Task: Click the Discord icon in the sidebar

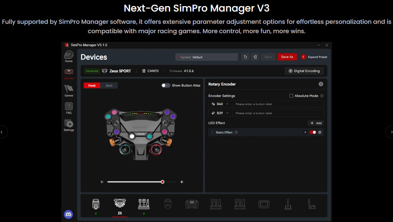Action: 69,214
